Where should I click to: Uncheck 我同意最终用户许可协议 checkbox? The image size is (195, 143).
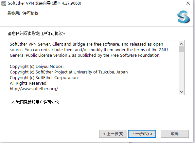tap(13, 102)
